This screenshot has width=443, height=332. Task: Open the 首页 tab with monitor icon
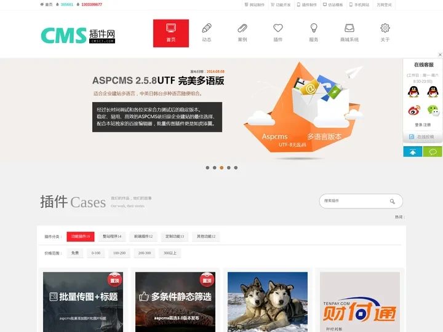point(171,33)
